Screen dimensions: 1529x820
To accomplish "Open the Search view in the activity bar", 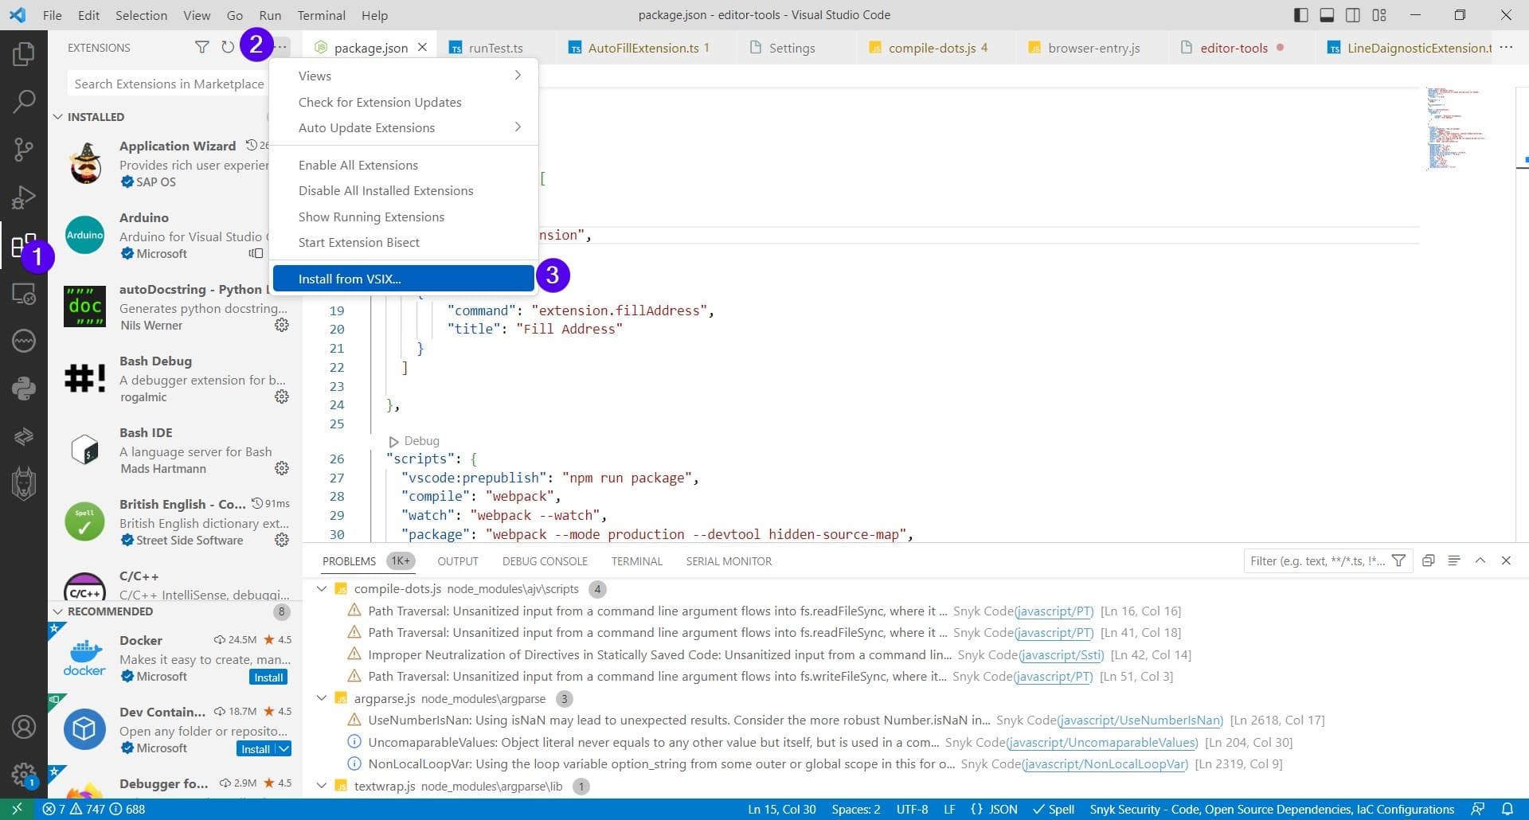I will 24,101.
